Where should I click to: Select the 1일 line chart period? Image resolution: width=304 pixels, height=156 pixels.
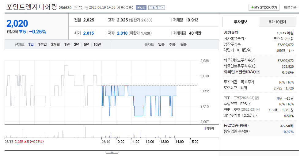point(31,44)
